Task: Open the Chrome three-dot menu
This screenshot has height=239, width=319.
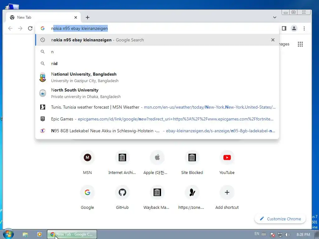Action: [304, 28]
